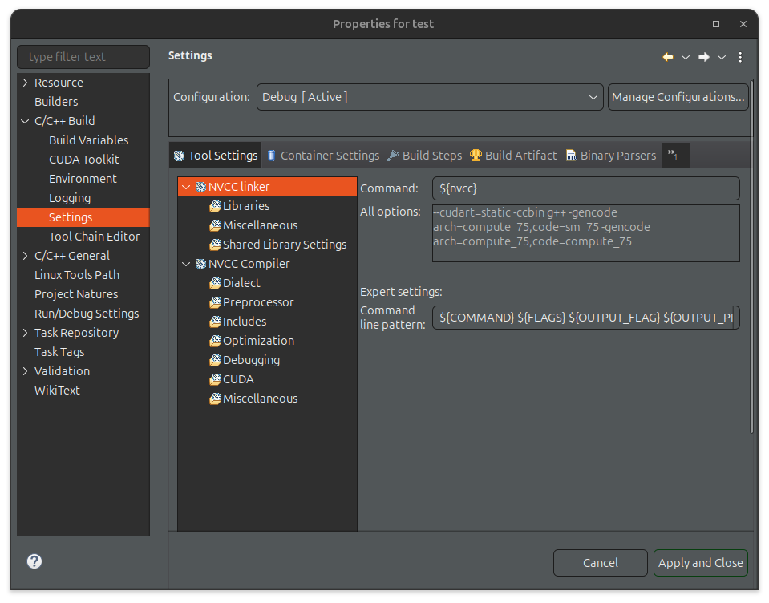Screen dimensions: 769x603
Task: Open the three-dot view menu icon
Action: point(740,57)
